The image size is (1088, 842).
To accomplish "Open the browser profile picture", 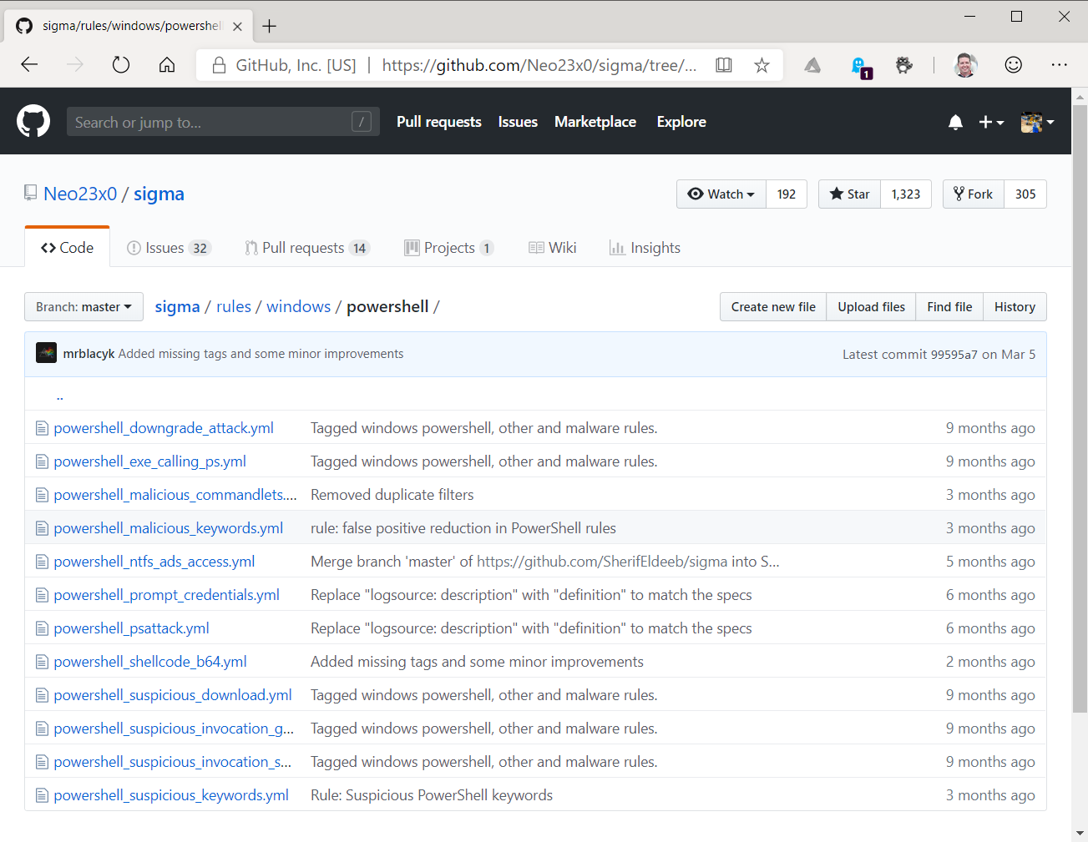I will coord(965,65).
